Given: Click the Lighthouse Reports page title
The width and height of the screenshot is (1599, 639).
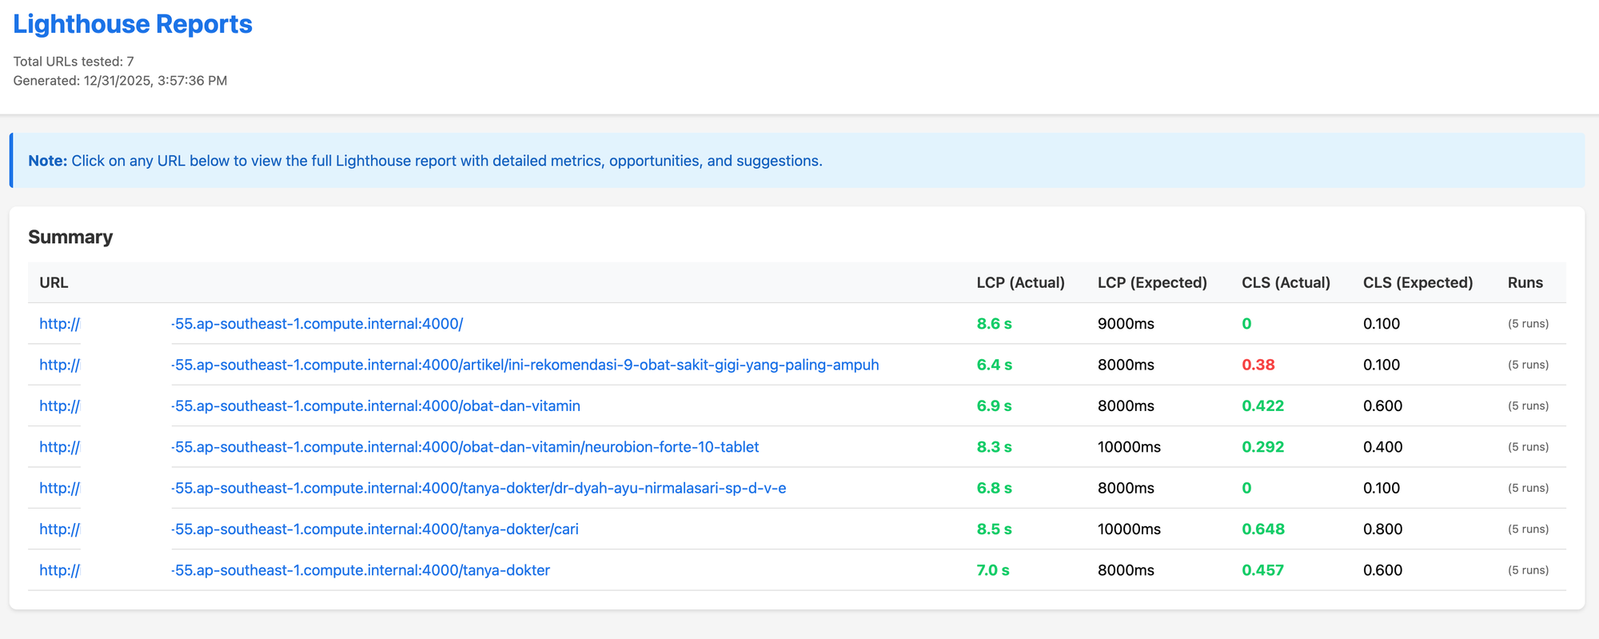Looking at the screenshot, I should [133, 24].
